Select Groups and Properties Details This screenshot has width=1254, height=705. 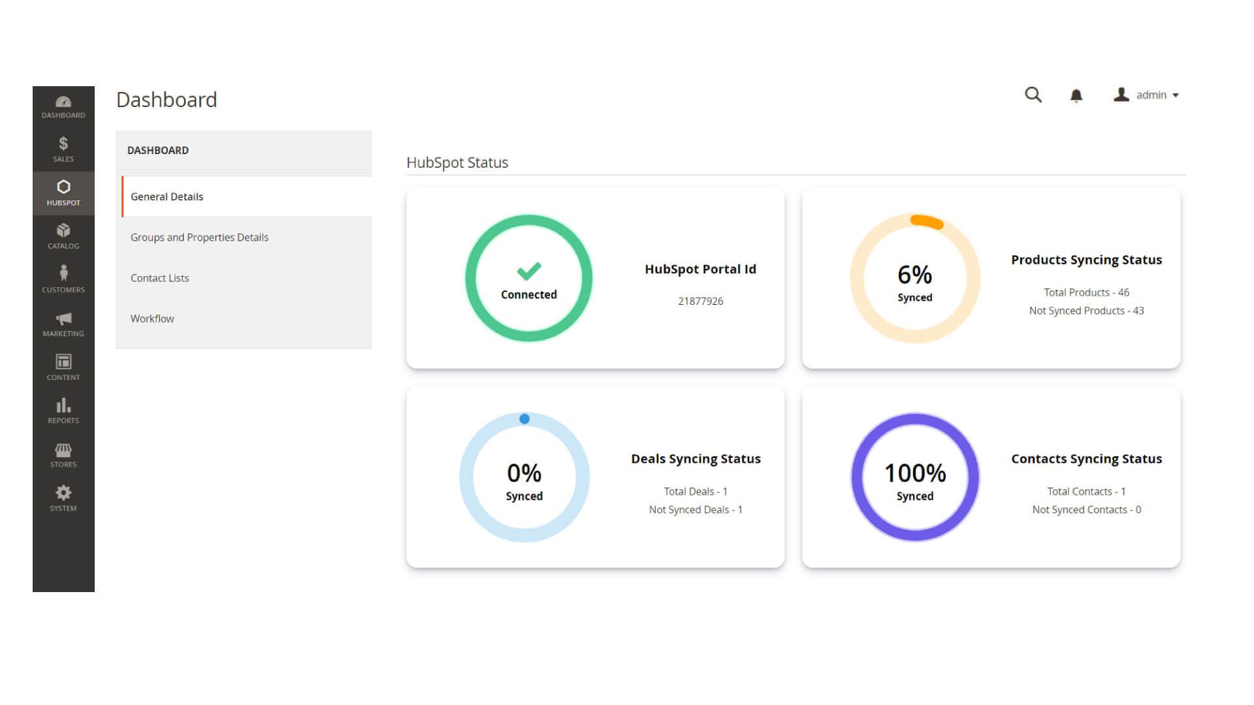click(199, 237)
